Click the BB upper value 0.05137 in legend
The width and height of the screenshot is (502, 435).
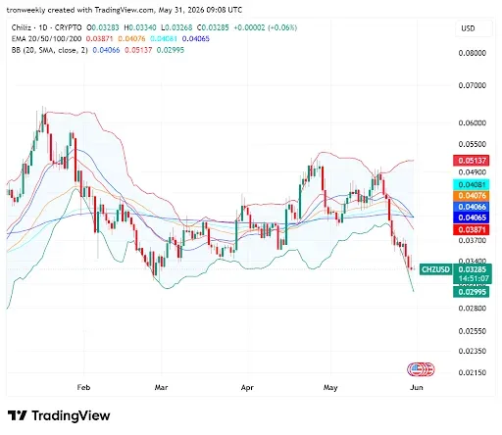(138, 50)
